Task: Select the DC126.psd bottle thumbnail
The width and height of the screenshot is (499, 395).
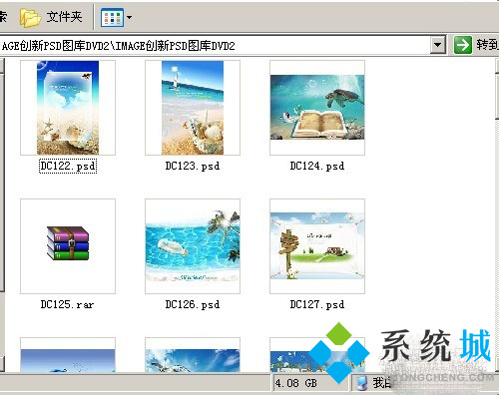Action: coord(193,246)
